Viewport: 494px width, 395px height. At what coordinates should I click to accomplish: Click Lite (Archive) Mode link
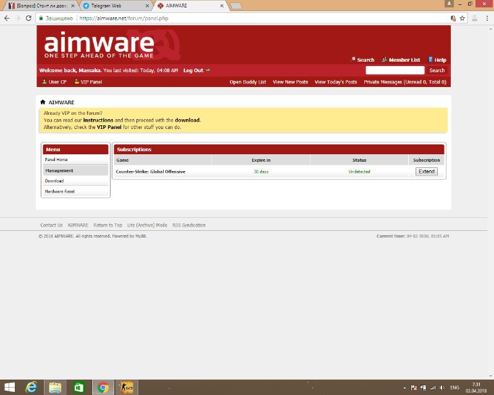click(147, 225)
